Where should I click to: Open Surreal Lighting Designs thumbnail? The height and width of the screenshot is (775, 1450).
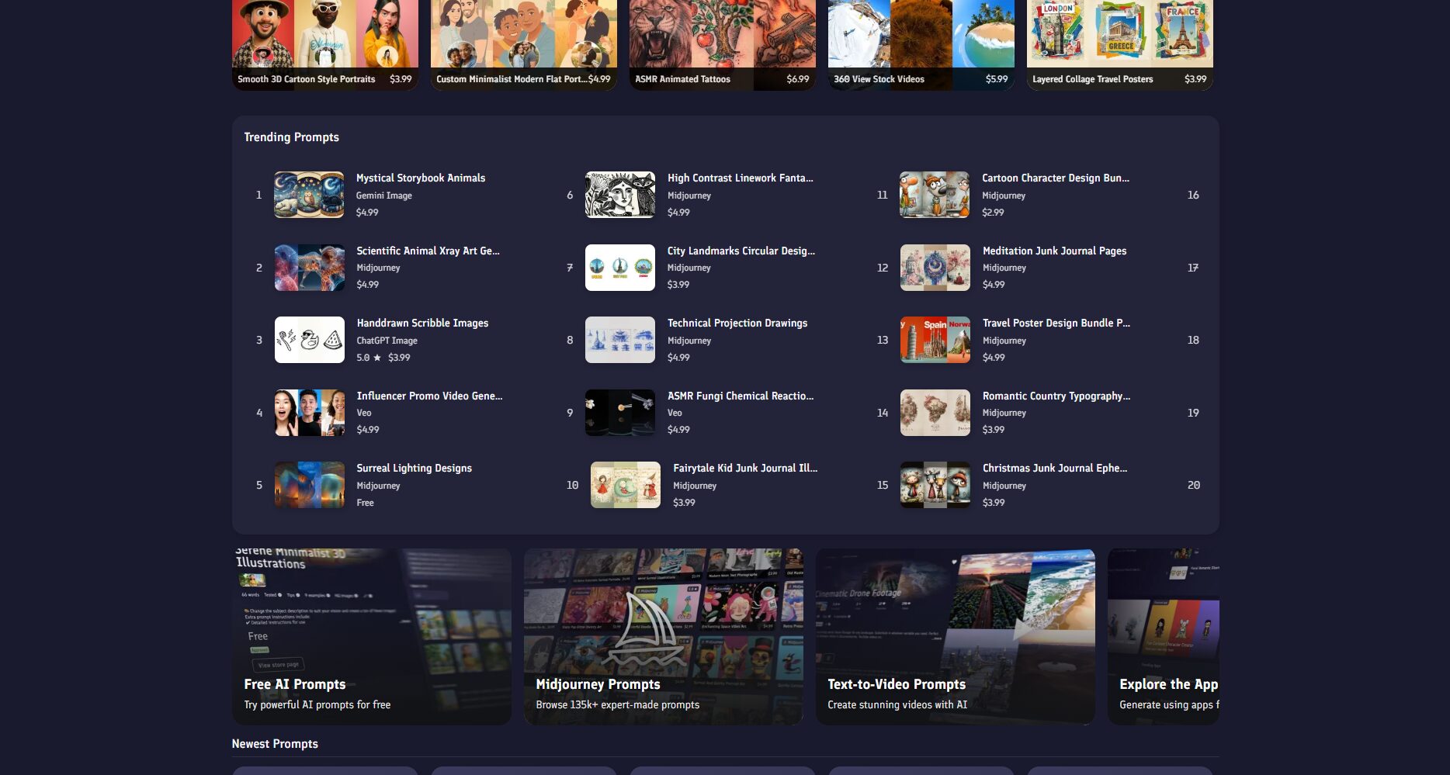[x=309, y=485]
